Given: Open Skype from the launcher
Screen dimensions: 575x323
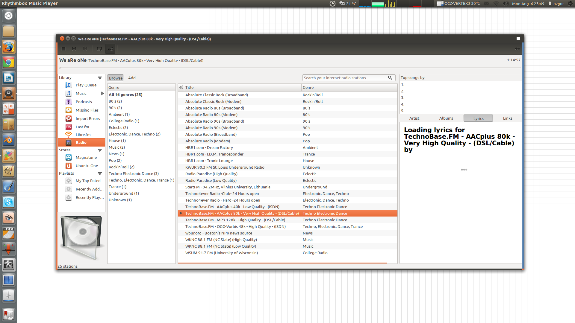Looking at the screenshot, I should pos(8,202).
